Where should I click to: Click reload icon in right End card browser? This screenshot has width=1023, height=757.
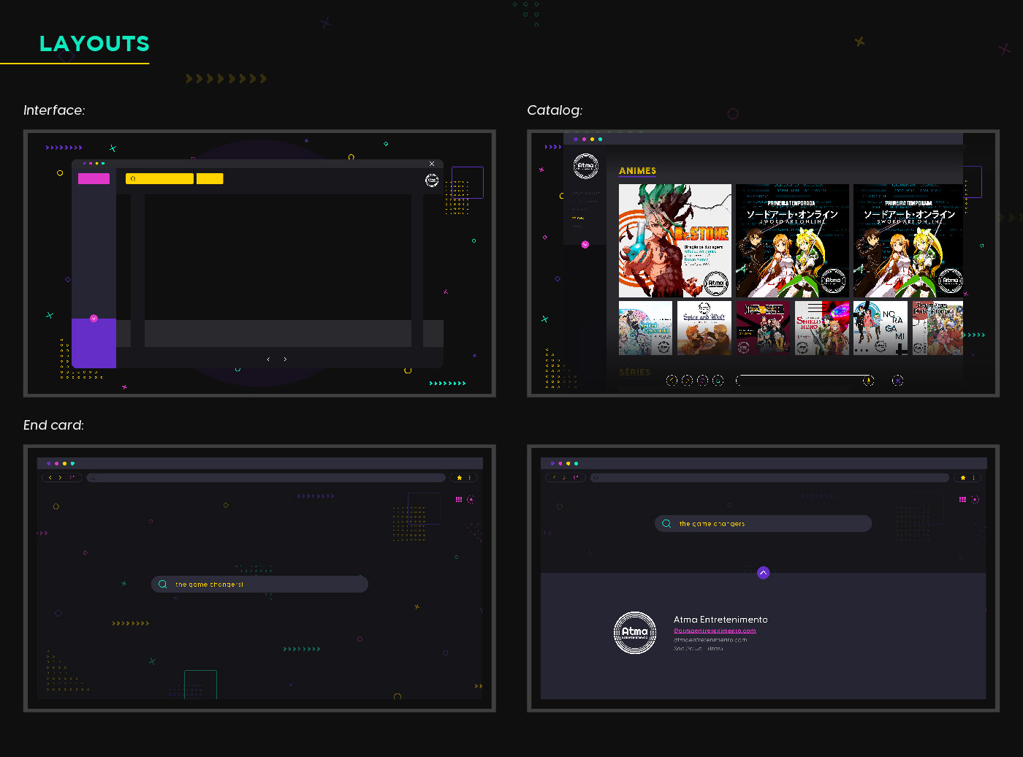(576, 478)
